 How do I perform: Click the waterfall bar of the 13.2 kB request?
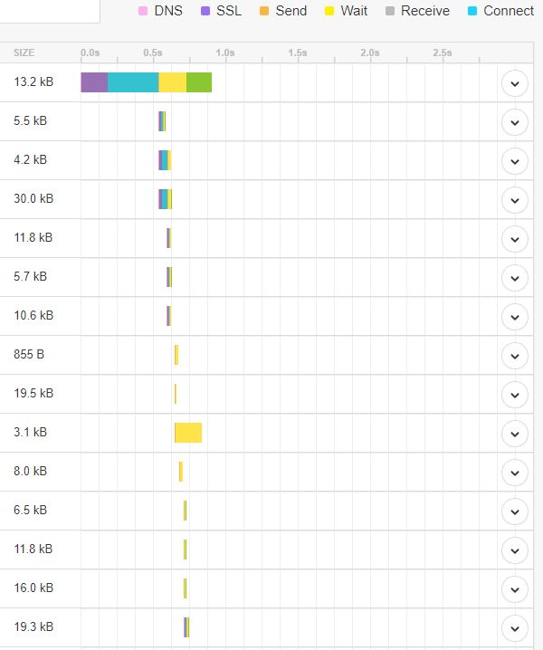click(x=146, y=82)
